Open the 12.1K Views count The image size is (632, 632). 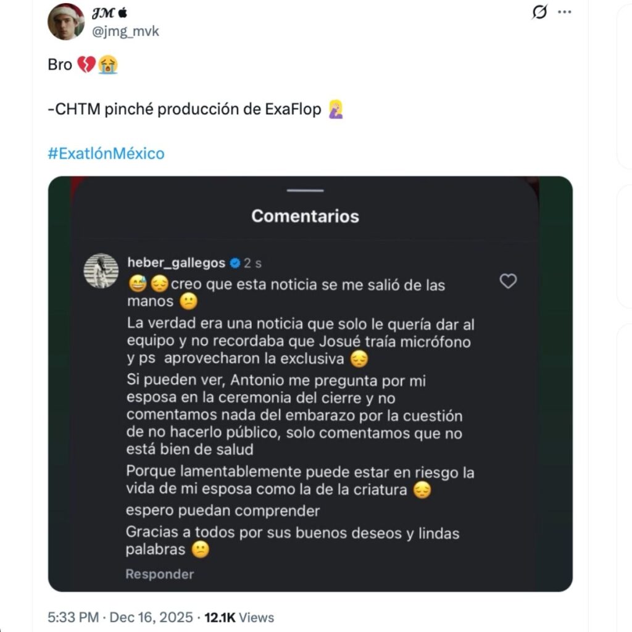(x=239, y=617)
